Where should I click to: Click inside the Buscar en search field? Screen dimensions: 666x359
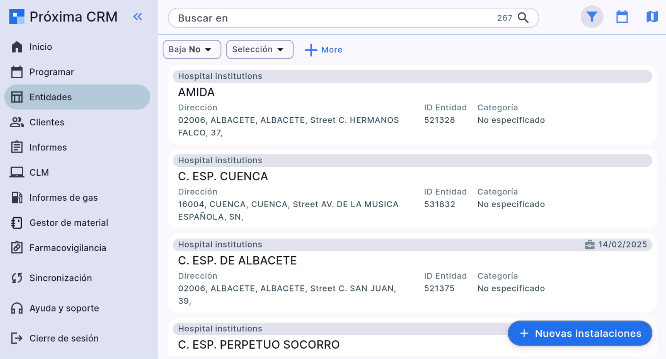[x=322, y=18]
